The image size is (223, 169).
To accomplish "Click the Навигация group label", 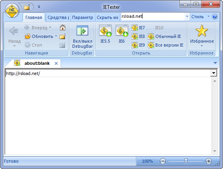I will (36, 53).
